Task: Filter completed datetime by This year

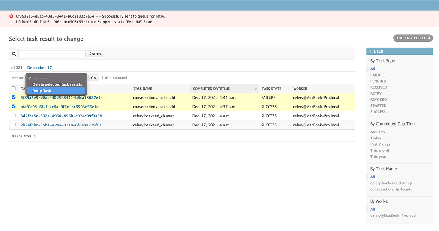Action: [378, 156]
